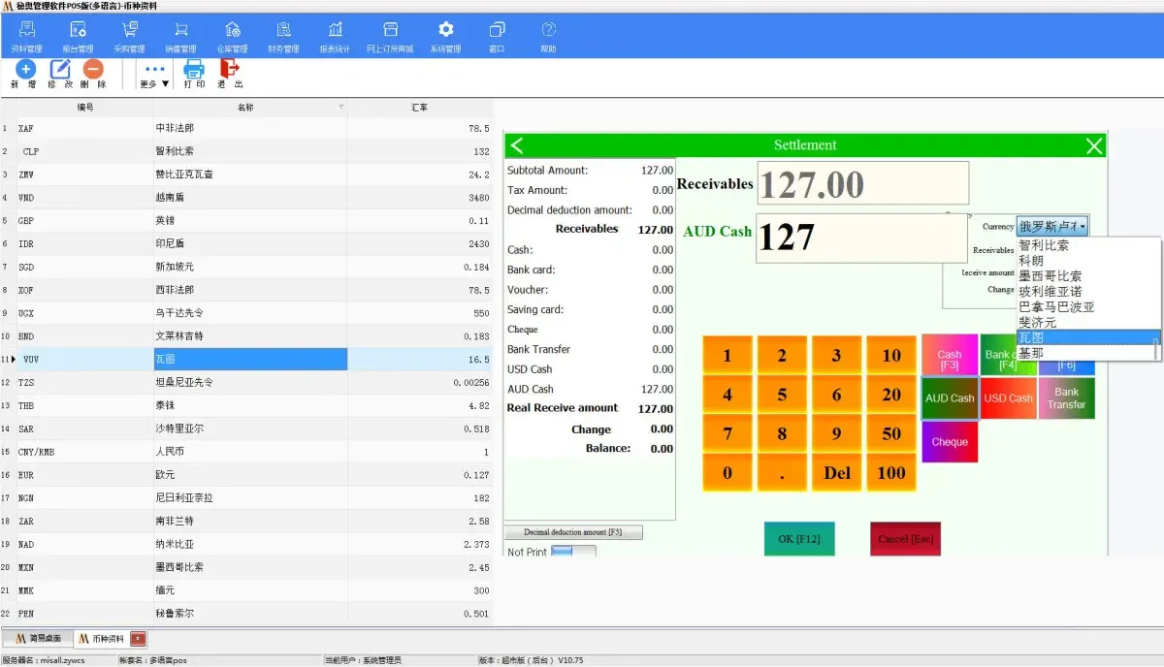
Task: Open the 窗口 window menu icon
Action: (x=497, y=36)
